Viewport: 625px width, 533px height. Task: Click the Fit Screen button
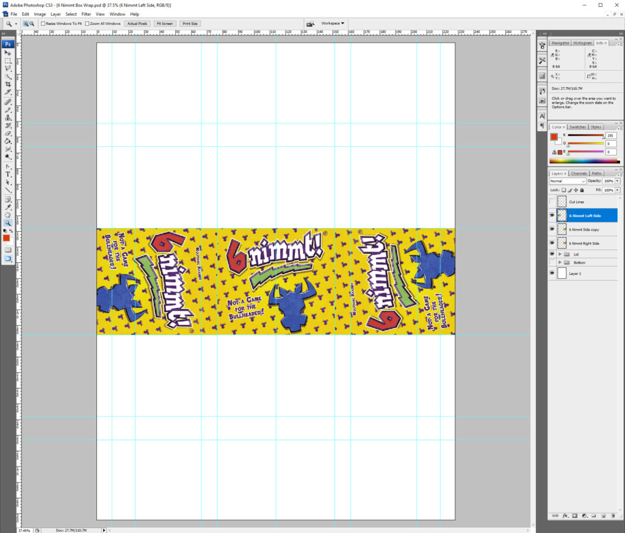(x=165, y=23)
